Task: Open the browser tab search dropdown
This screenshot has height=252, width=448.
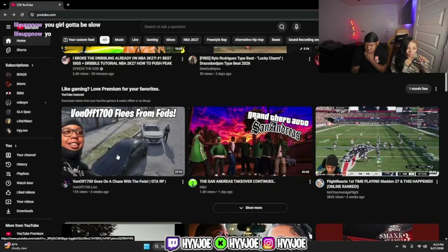Action: (5, 5)
